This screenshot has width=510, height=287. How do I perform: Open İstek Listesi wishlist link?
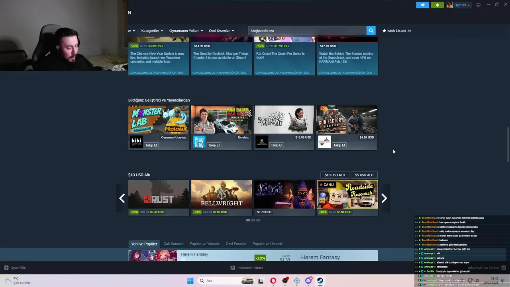pos(396,31)
